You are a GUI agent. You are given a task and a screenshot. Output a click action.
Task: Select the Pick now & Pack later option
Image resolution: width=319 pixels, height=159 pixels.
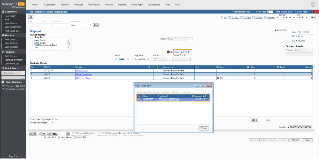(73, 133)
